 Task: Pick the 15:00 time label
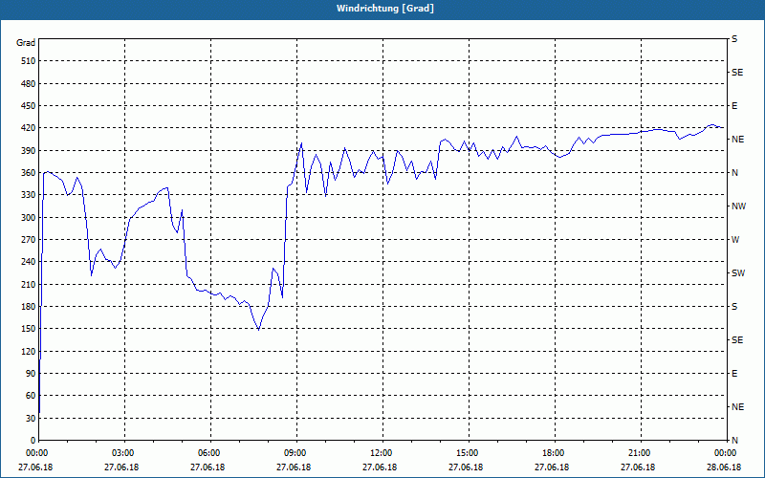pos(469,453)
